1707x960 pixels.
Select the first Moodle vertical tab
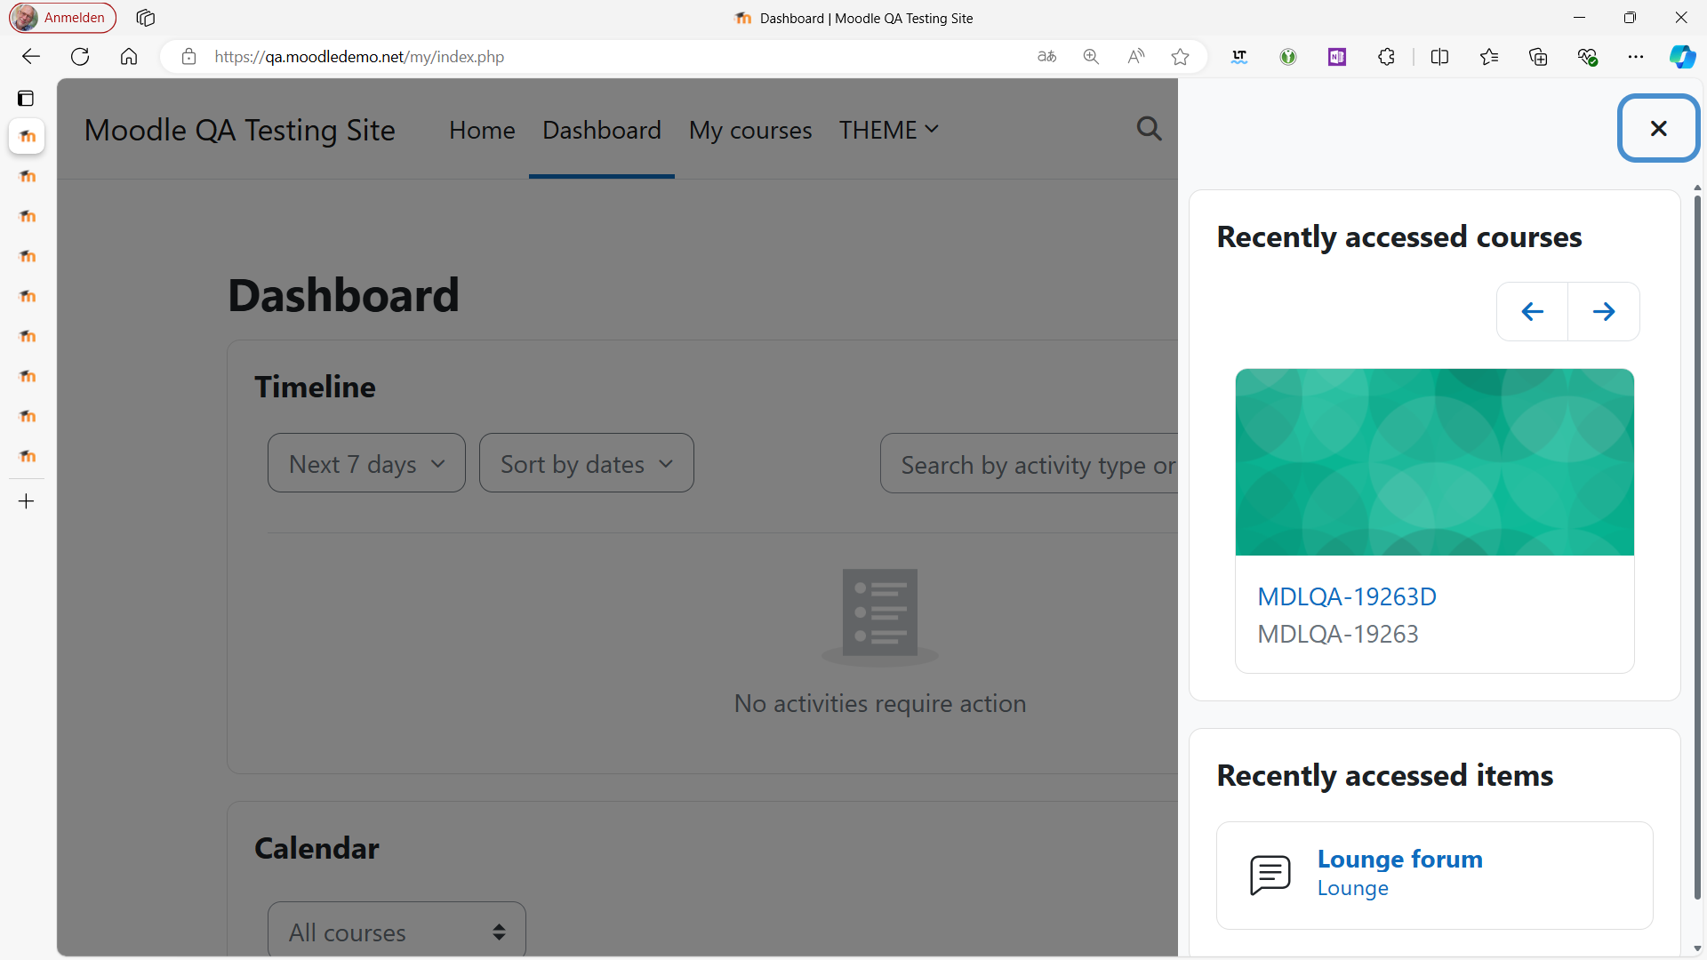[27, 136]
